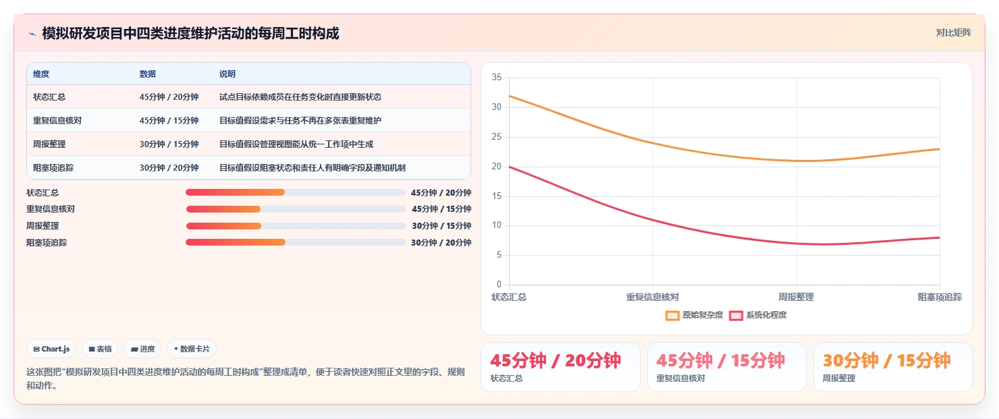Click the 维度 column header

coord(41,74)
